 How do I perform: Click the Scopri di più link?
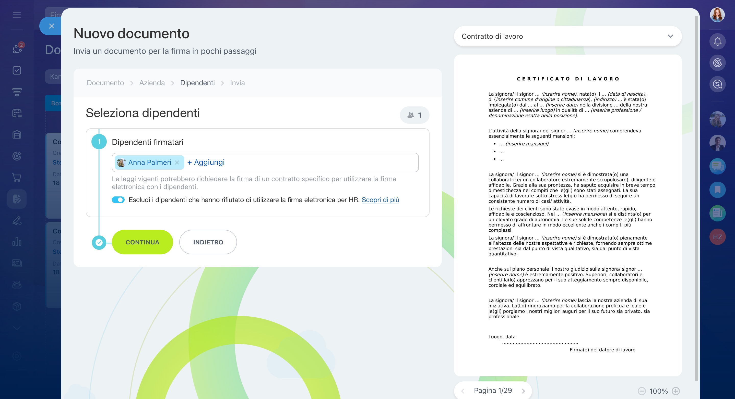pos(380,200)
